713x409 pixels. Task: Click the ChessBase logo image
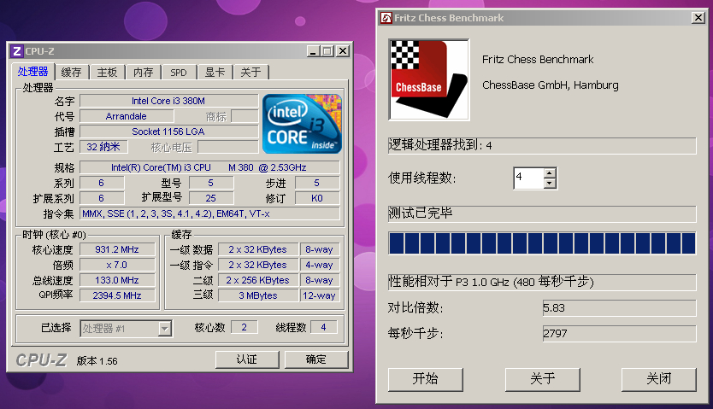[429, 79]
